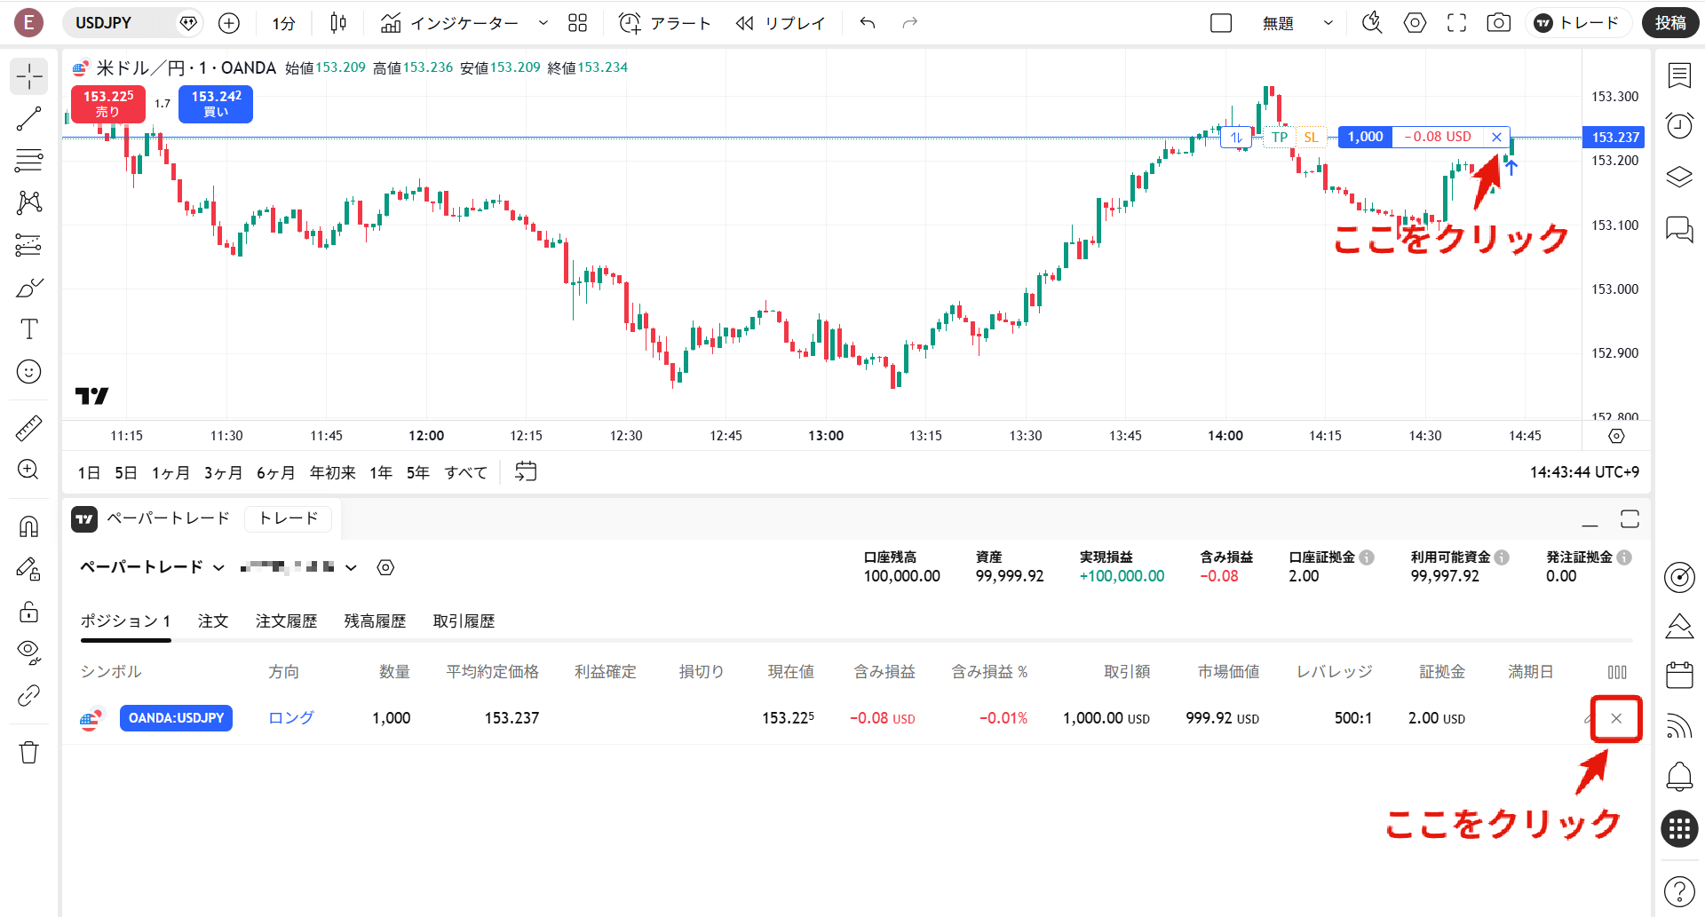Viewport: 1705px width, 917px height.
Task: Switch to the 取引履歴 tab
Action: click(x=464, y=621)
